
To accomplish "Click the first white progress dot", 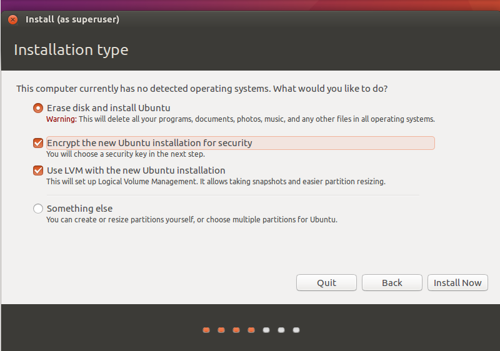I will pos(266,330).
